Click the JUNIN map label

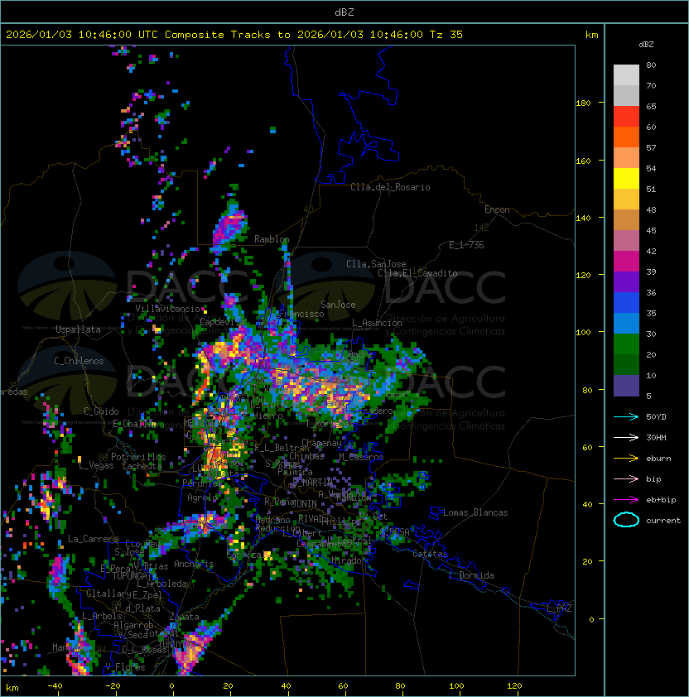[304, 503]
